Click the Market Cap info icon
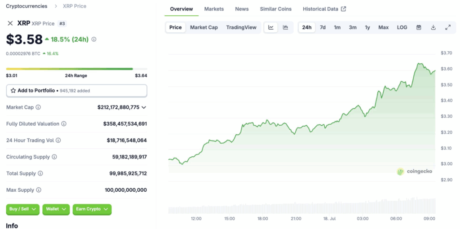 [x=38, y=107]
